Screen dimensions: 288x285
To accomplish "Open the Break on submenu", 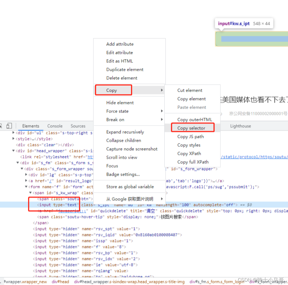I will pos(115,120).
